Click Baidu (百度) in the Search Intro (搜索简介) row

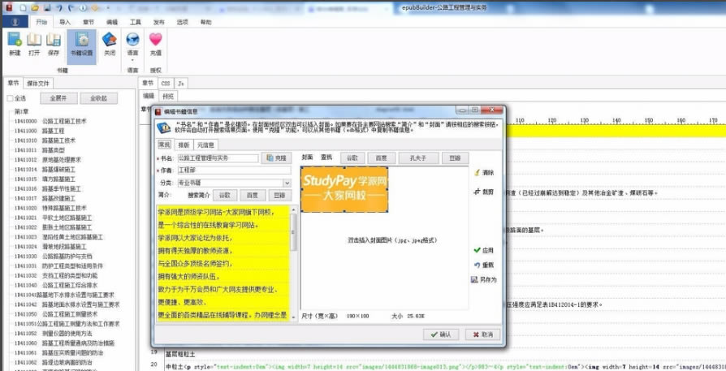253,195
